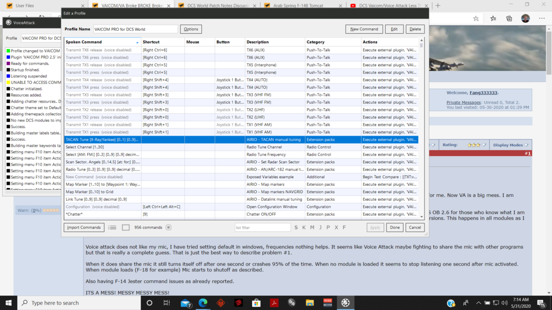This screenshot has width=552, height=310.
Task: Open Adobe Acrobat from the taskbar
Action: 274,303
